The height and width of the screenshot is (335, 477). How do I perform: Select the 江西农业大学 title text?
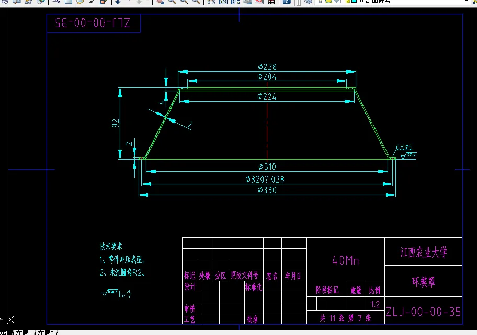point(424,252)
